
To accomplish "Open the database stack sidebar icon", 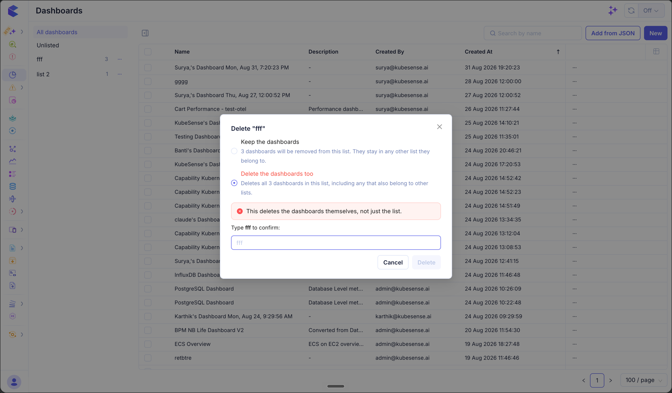I will click(x=12, y=186).
